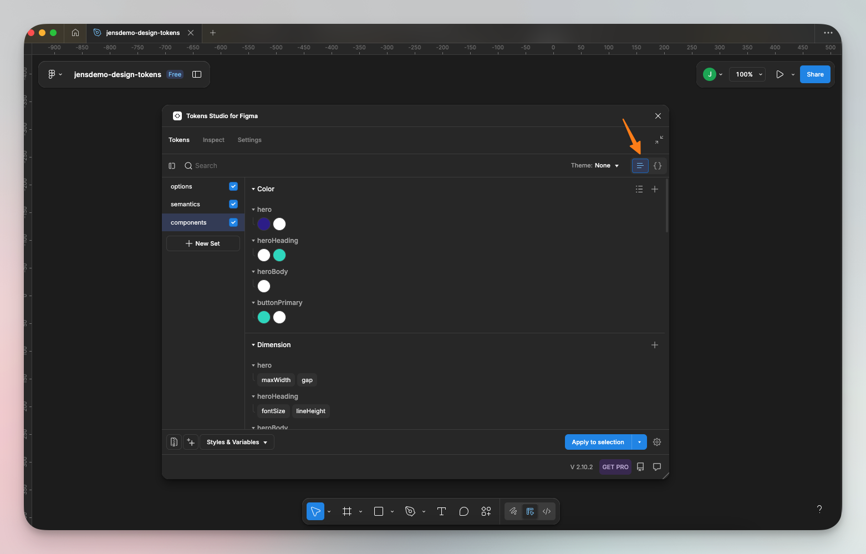
Task: Switch to Design mode in toolbar
Action: pos(530,511)
